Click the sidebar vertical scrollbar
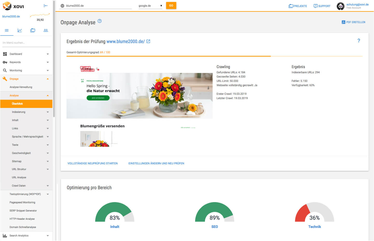374x241 pixels. 54,59
